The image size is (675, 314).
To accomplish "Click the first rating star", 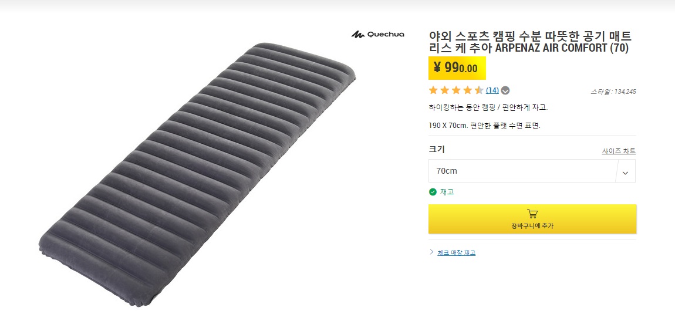I will [434, 90].
